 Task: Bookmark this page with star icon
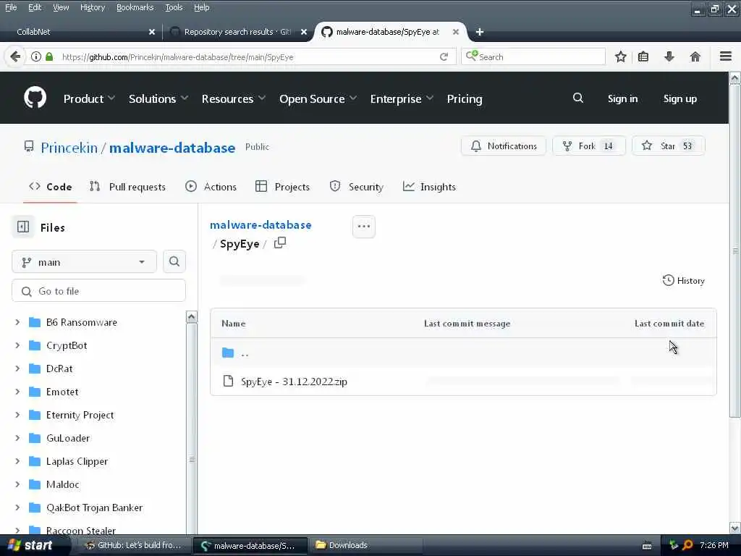(620, 56)
